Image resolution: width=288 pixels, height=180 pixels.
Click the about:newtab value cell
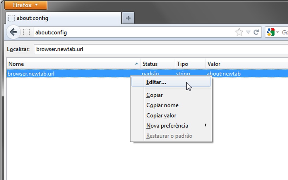pyautogui.click(x=224, y=74)
